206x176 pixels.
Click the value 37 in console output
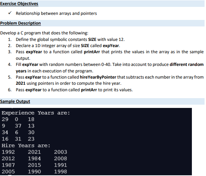pos(18,126)
